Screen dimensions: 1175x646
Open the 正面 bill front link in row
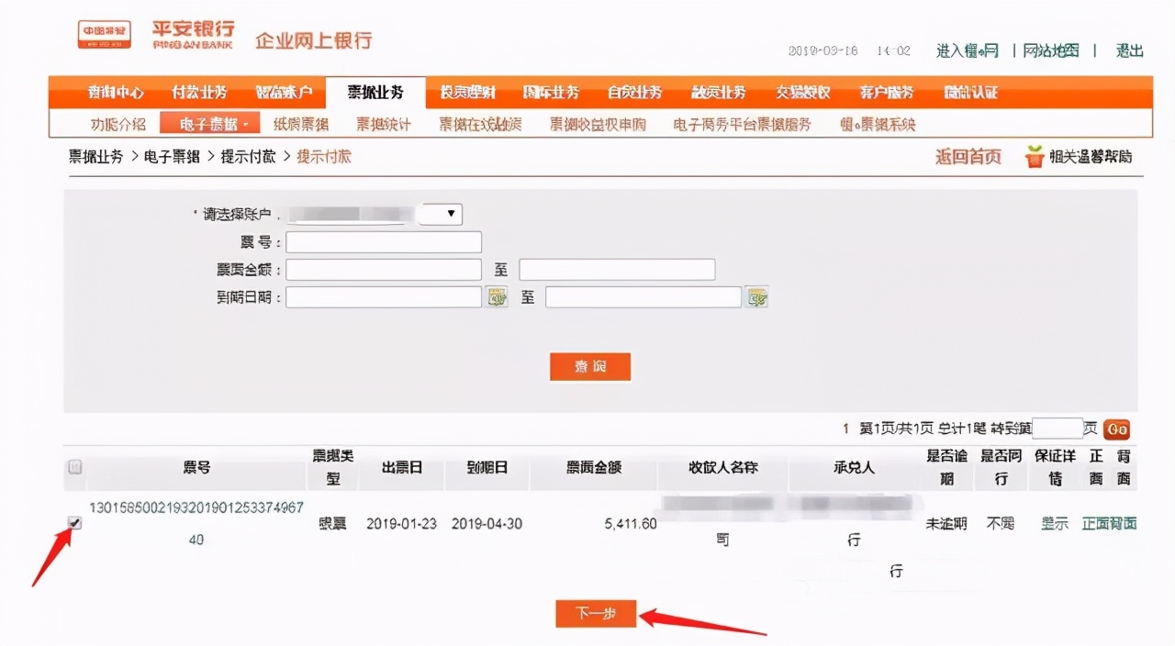(x=1095, y=523)
